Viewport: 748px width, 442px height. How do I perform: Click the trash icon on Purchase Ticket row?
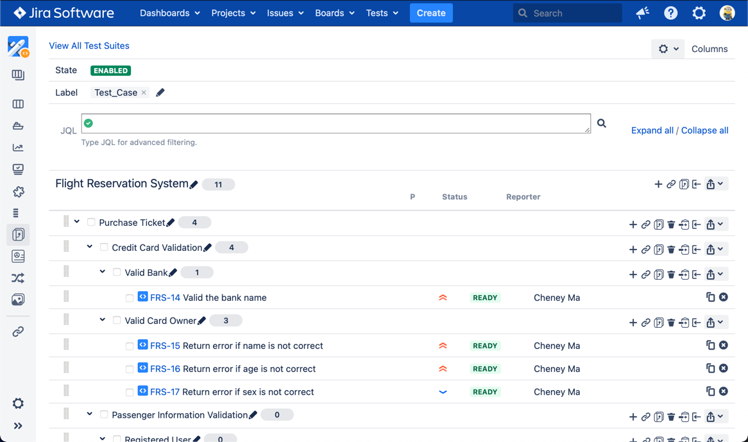click(671, 225)
